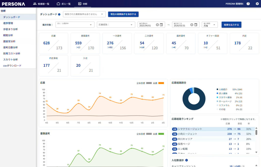This screenshot has height=167, width=261.
Task: Click the PERSONA logo
Action: [x=14, y=4]
